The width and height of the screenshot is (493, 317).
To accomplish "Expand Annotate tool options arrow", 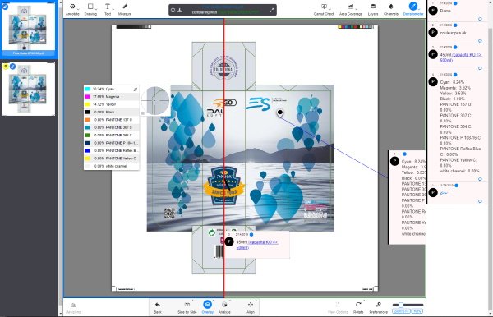I will click(78, 8).
